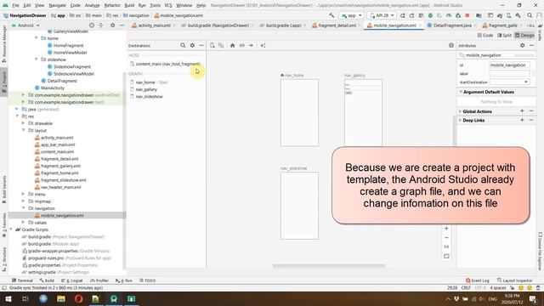Click the Add action arrow icon
544x306 pixels.
[x=251, y=45]
